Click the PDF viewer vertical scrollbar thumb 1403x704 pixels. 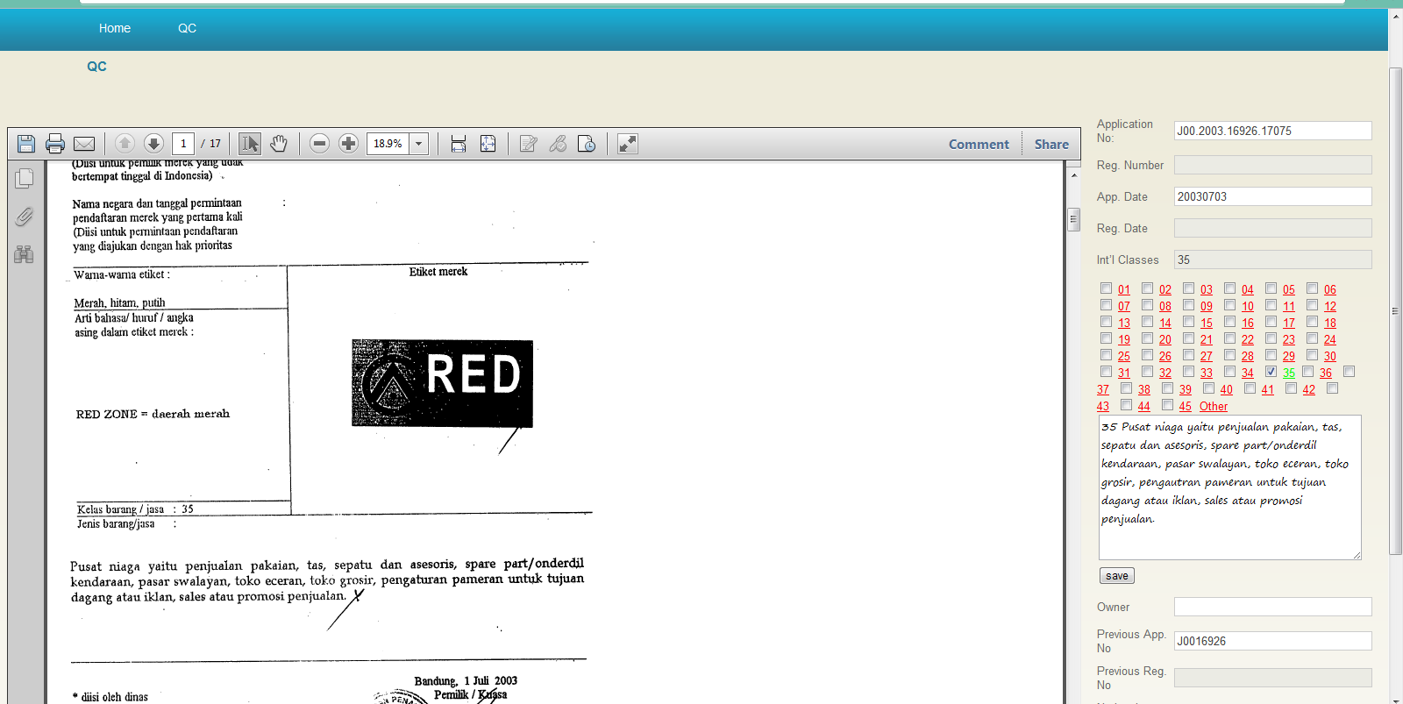(1074, 219)
